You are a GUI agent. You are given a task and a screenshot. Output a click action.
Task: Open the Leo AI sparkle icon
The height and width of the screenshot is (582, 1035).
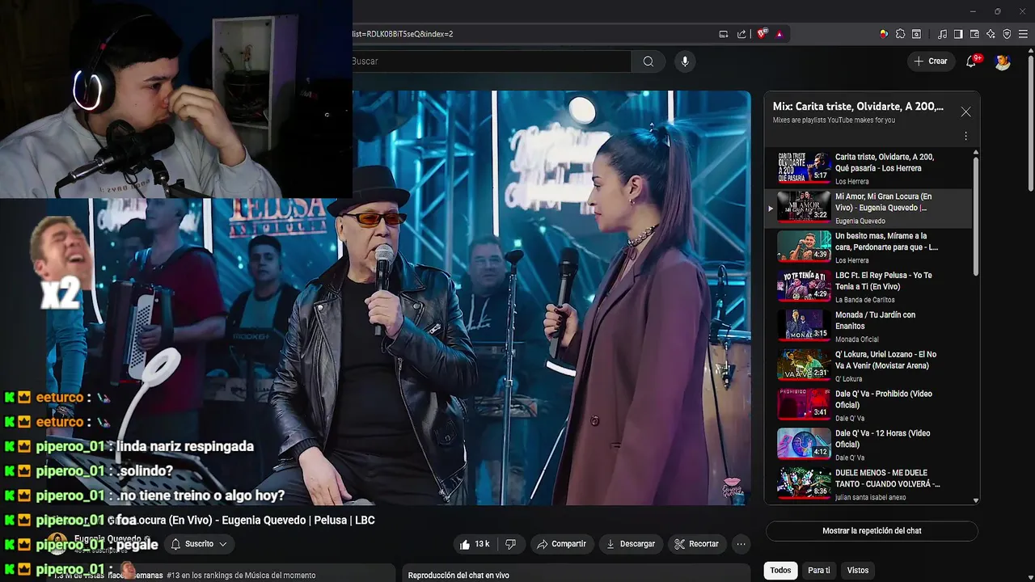coord(991,34)
